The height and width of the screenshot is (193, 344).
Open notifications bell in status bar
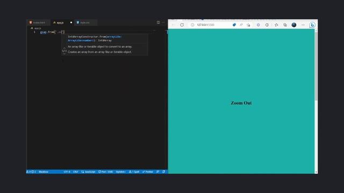pyautogui.click(x=163, y=172)
